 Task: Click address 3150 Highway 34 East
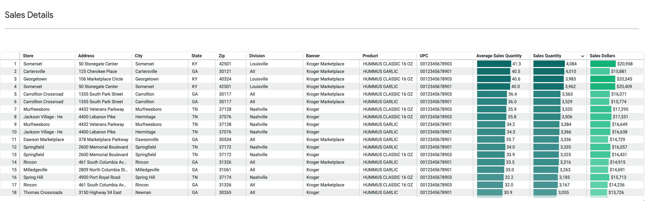pos(100,192)
